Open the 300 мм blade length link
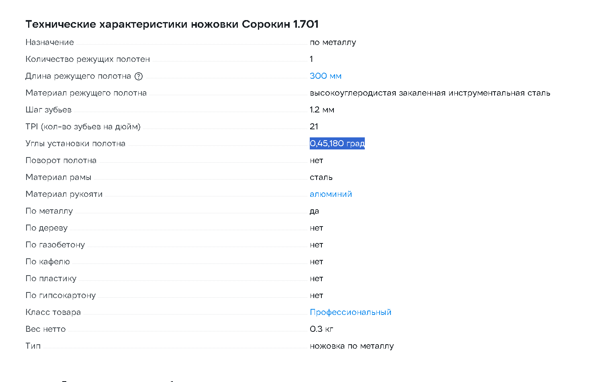The width and height of the screenshot is (595, 382). 325,76
